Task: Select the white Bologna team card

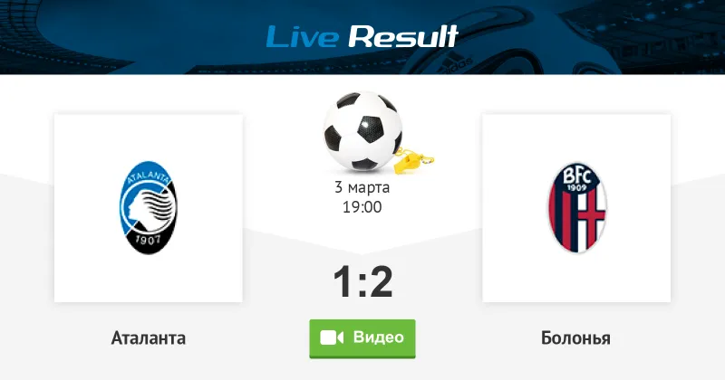Action: (576, 208)
